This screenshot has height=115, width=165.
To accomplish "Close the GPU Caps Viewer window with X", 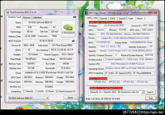I will pos(153,12).
